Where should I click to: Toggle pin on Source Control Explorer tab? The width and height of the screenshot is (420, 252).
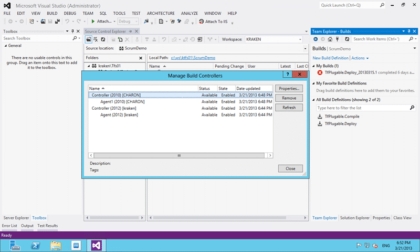click(x=131, y=31)
